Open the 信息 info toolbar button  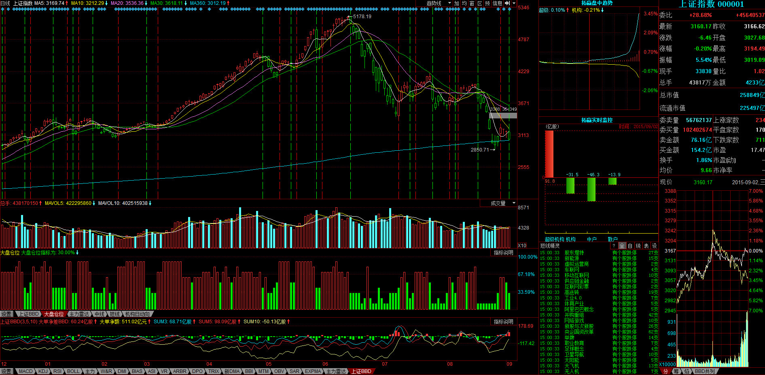(x=497, y=3)
